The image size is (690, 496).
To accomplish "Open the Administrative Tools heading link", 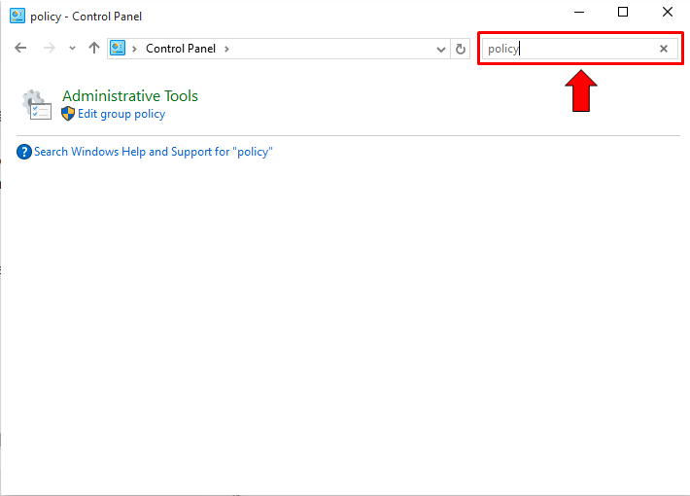I will coord(130,95).
